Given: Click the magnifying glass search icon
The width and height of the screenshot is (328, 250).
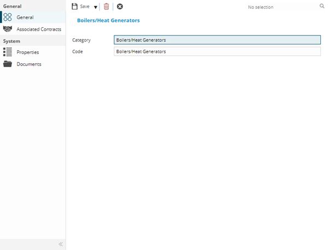Looking at the screenshot, I should tap(322, 7).
